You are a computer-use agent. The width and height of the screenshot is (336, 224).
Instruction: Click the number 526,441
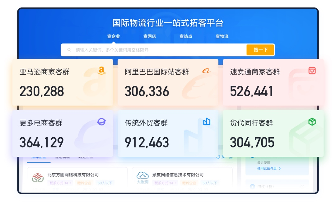252,91
